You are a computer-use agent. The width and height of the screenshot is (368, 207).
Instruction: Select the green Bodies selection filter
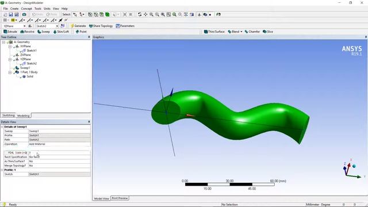(108, 14)
